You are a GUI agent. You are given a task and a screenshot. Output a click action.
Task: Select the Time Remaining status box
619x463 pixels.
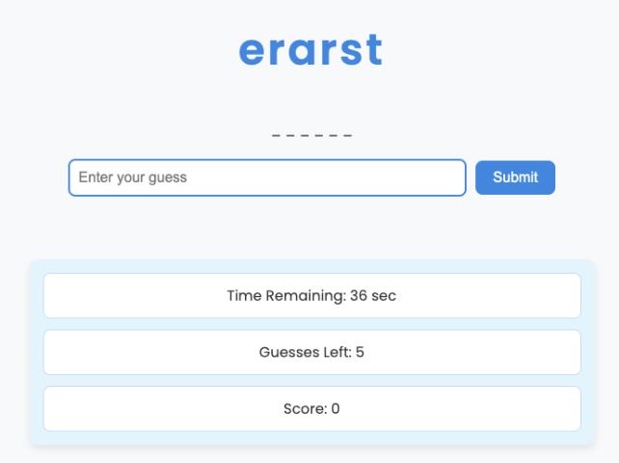[311, 295]
